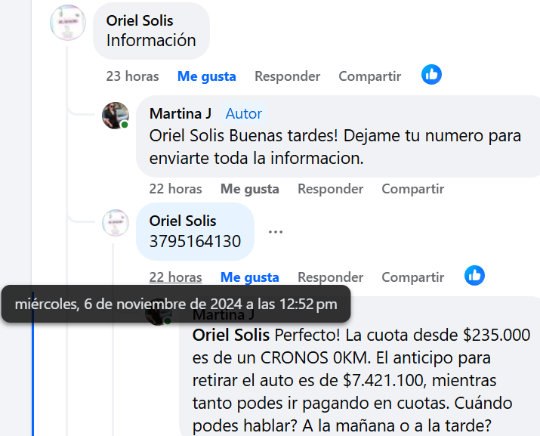Click Compartir under Martina J's Buenas tardes reply
Screen dimensions: 540x436
click(412, 189)
